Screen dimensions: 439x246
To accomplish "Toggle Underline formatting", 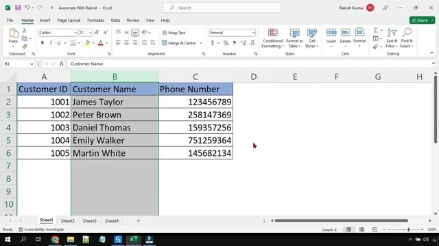I will tap(59, 43).
